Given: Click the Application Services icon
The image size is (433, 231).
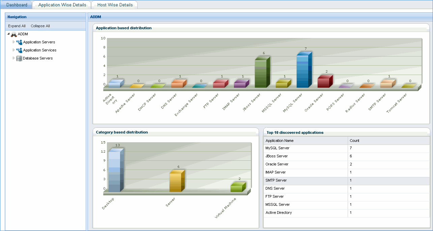Looking at the screenshot, I should pyautogui.click(x=19, y=50).
